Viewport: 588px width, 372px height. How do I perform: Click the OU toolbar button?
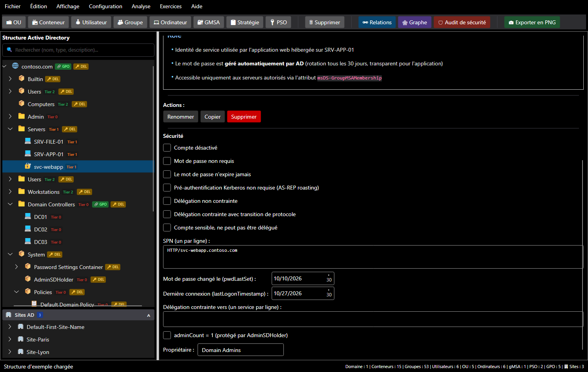click(x=14, y=22)
